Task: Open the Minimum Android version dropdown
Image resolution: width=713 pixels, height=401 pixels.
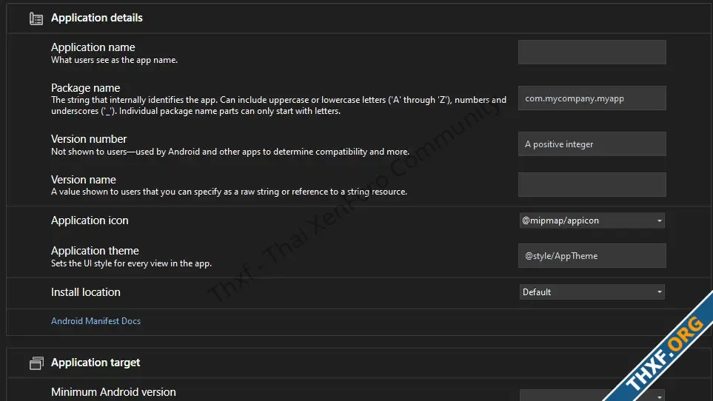Action: click(x=592, y=395)
